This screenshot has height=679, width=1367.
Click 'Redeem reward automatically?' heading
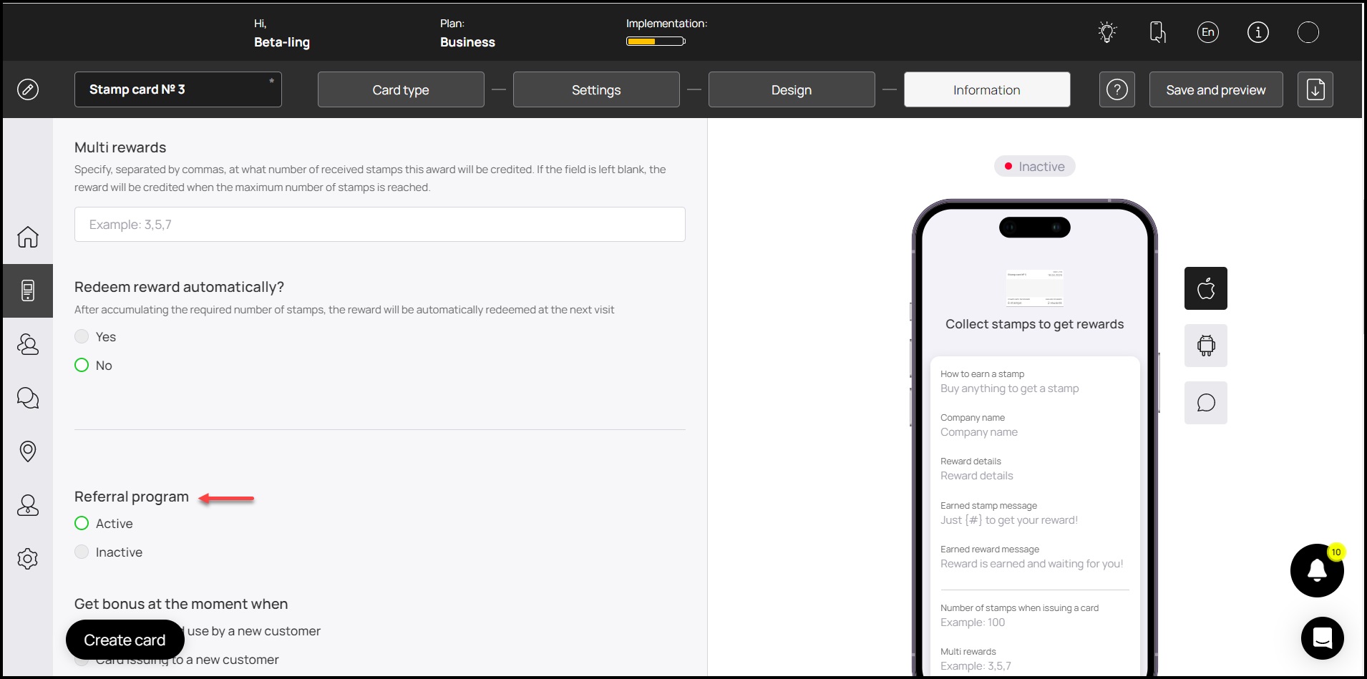coord(179,287)
